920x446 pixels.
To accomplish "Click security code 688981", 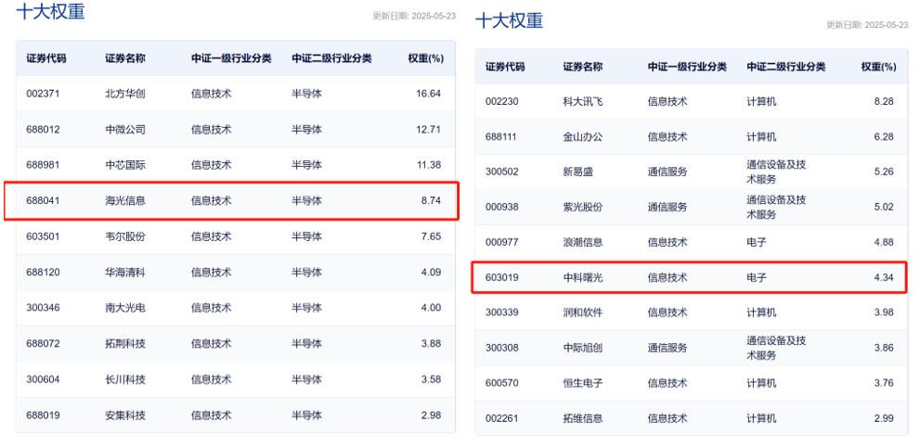I will click(43, 165).
